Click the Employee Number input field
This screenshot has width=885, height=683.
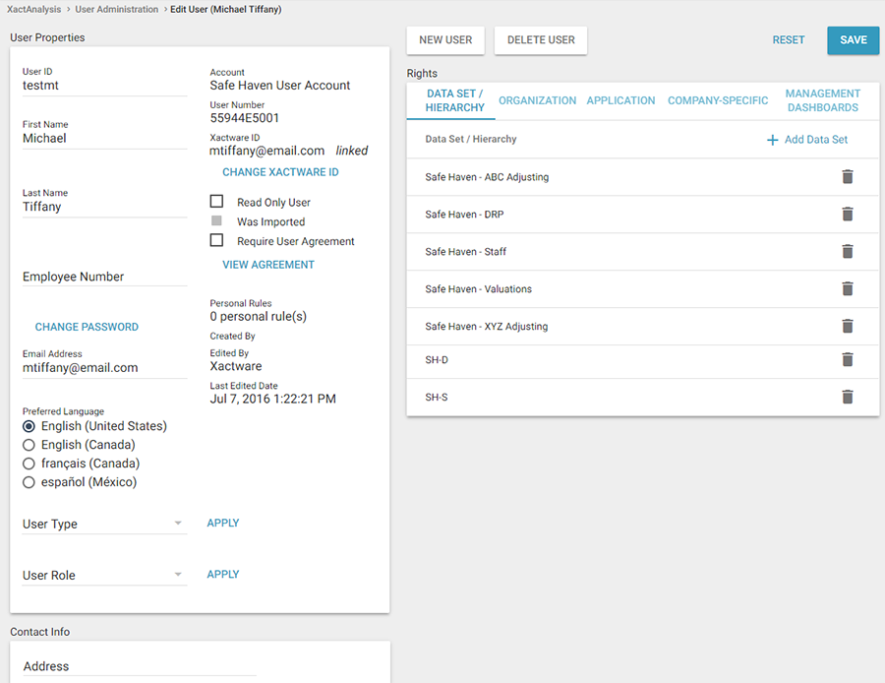(104, 277)
